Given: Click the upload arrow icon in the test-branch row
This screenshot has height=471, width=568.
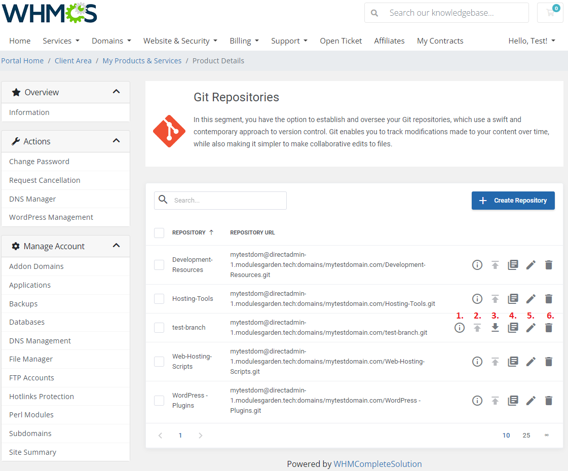Looking at the screenshot, I should (x=477, y=328).
